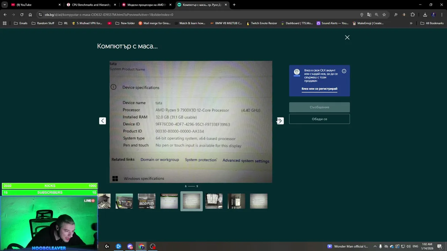Image resolution: width=447 pixels, height=251 pixels.
Task: Open the 'New folder' bookmark folder
Action: point(125,23)
